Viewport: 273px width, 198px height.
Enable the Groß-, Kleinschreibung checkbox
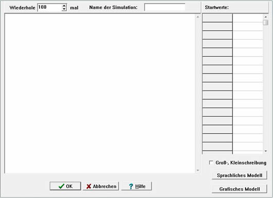(x=211, y=163)
